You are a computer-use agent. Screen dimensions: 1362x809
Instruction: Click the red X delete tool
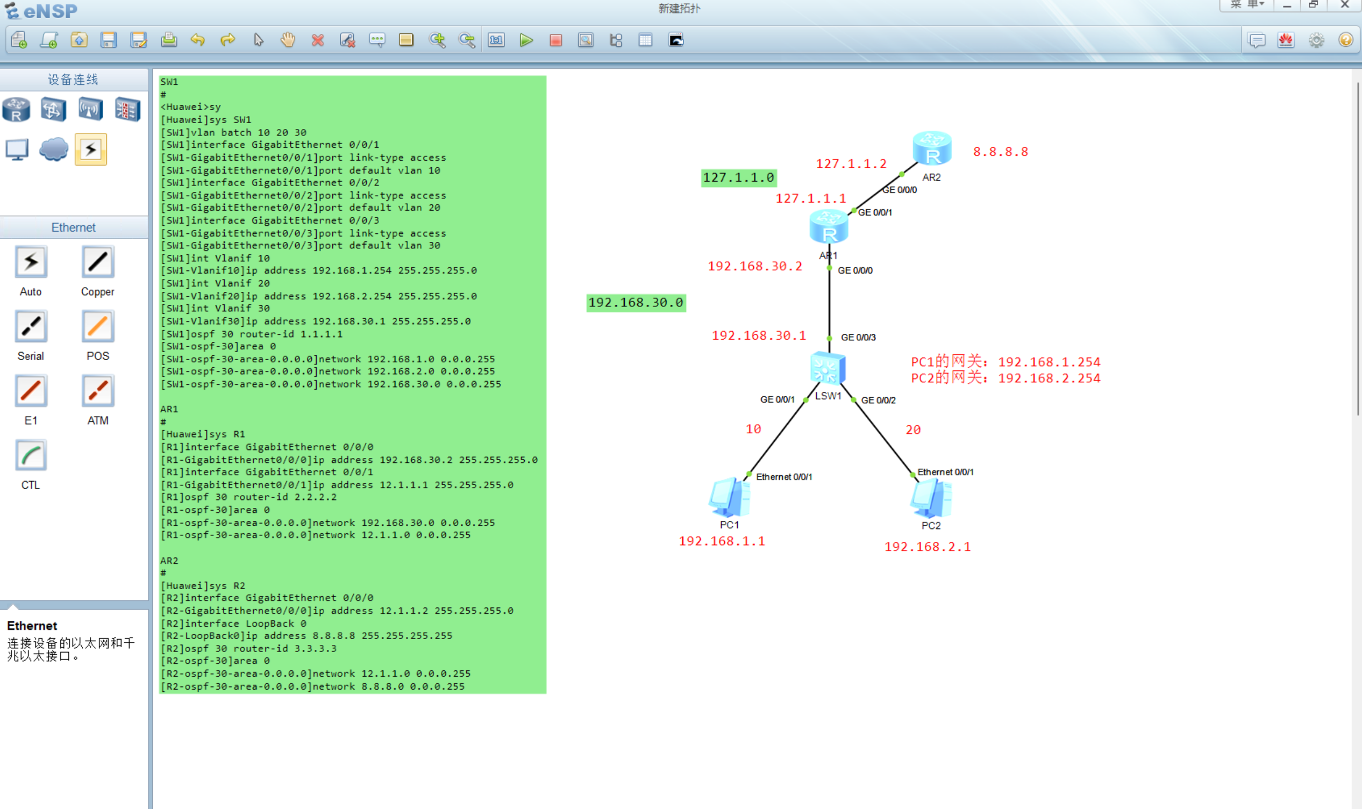point(318,40)
